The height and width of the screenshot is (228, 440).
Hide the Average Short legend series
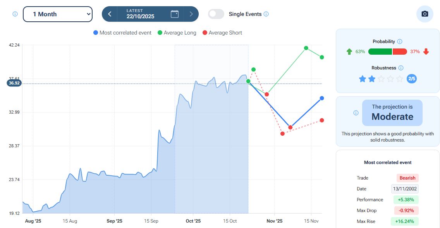coord(222,33)
